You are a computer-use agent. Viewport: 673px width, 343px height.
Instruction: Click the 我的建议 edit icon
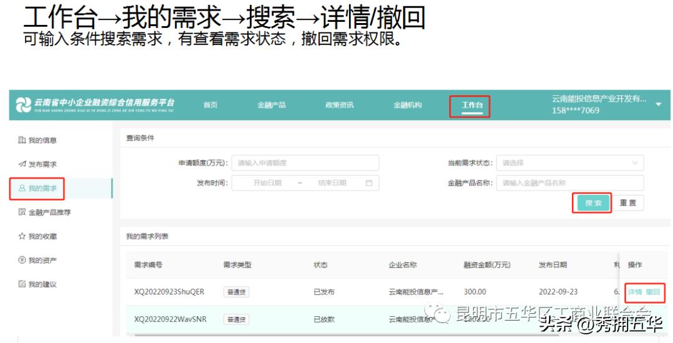[22, 284]
